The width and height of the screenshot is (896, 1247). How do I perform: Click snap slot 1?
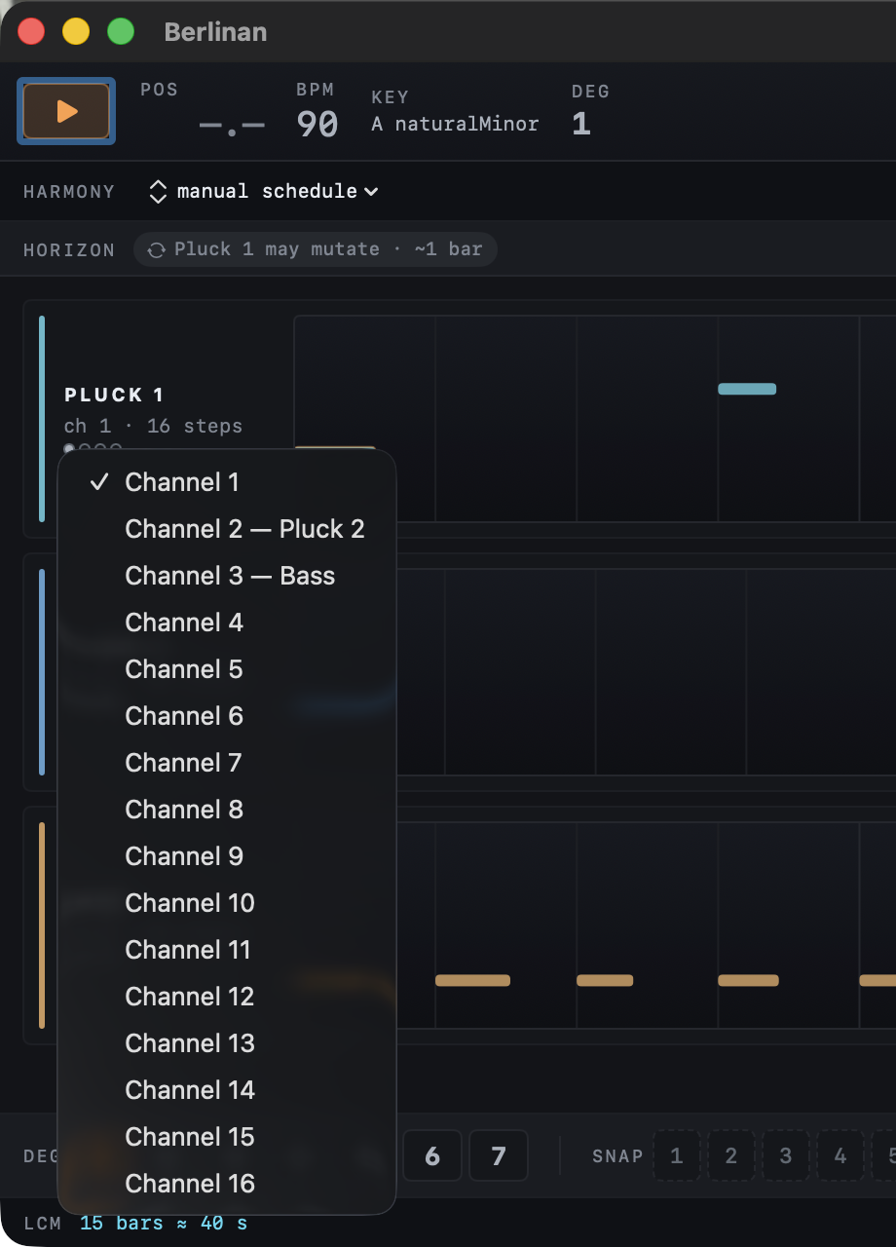[x=677, y=1155]
